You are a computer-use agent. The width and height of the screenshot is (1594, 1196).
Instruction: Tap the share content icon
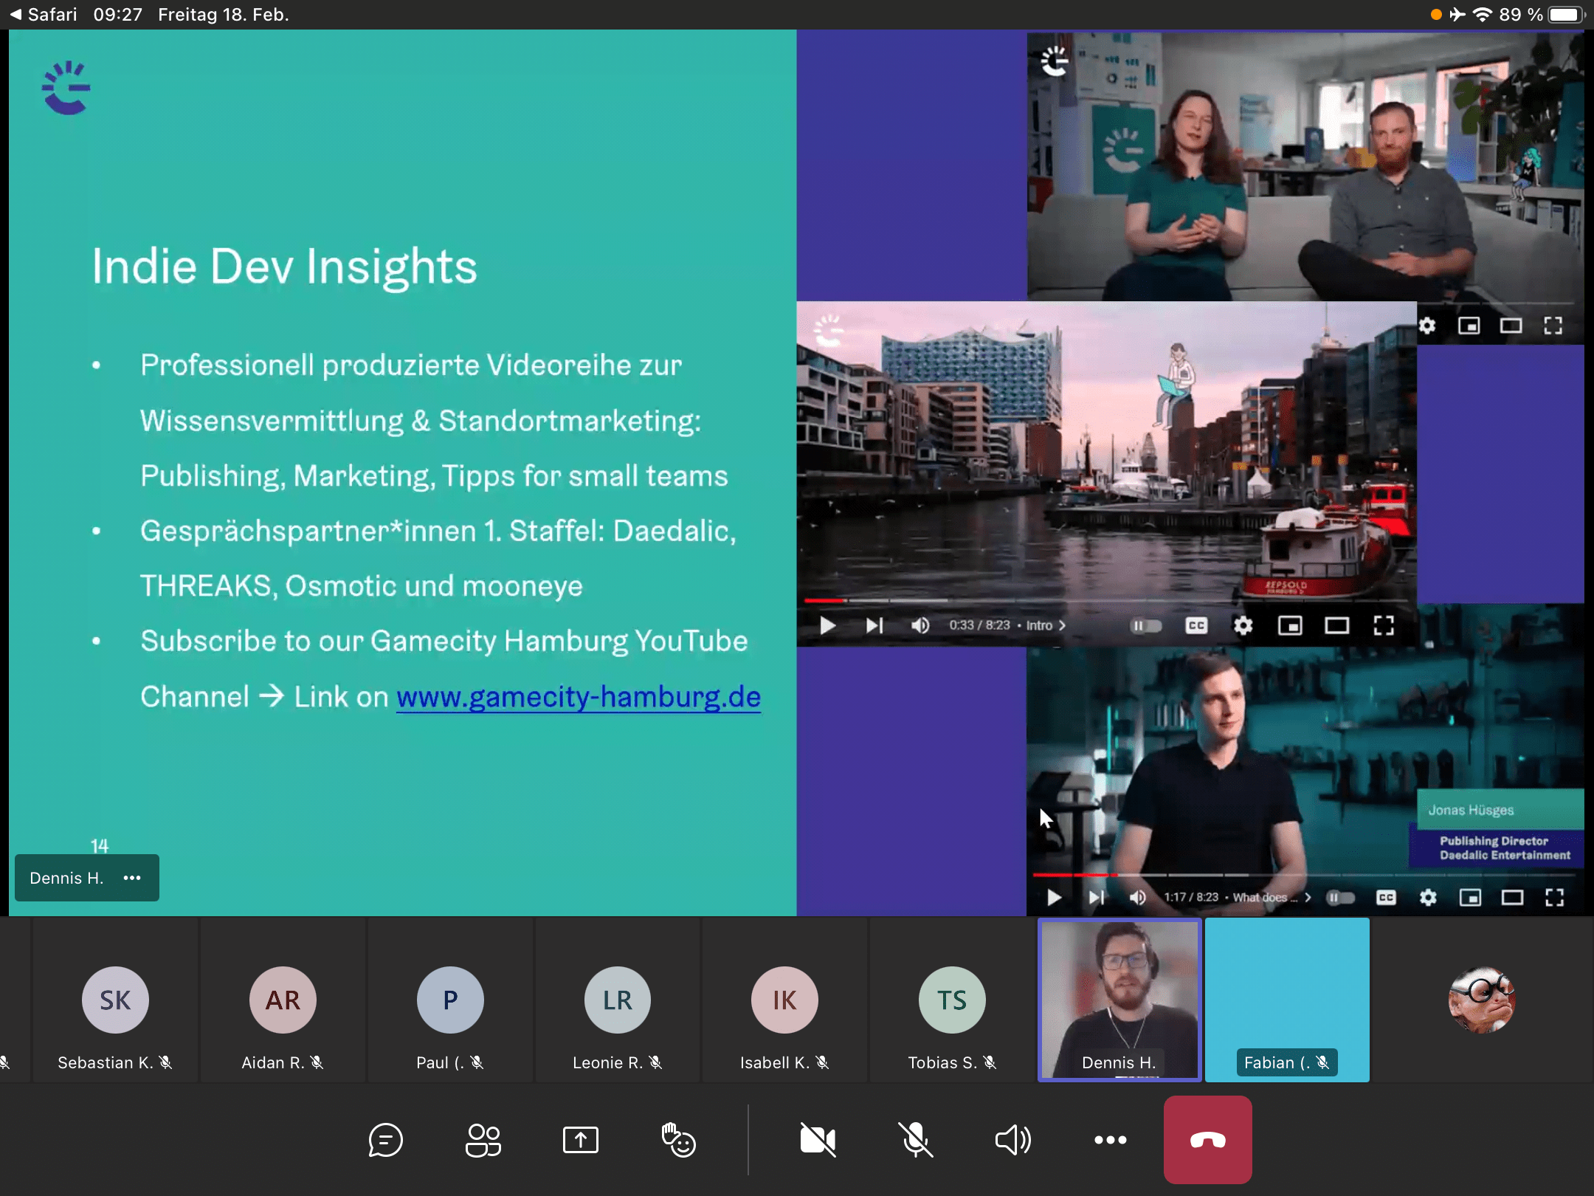tap(581, 1141)
